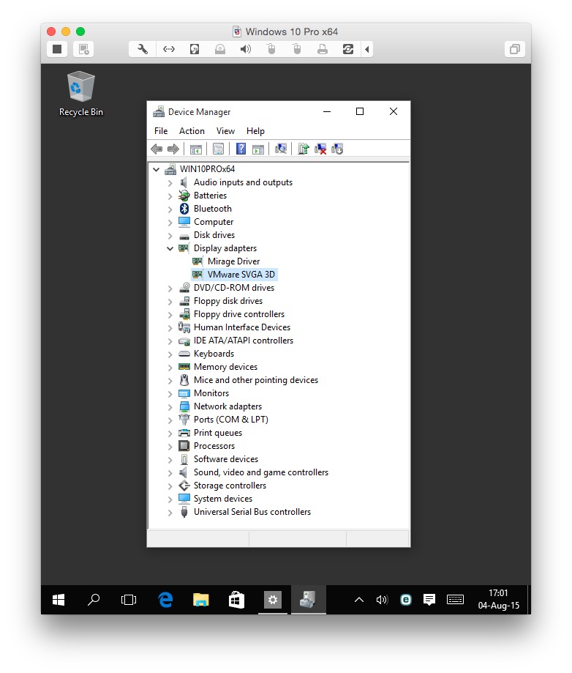Launch Microsoft Edge from taskbar
572x673 pixels.
point(165,600)
